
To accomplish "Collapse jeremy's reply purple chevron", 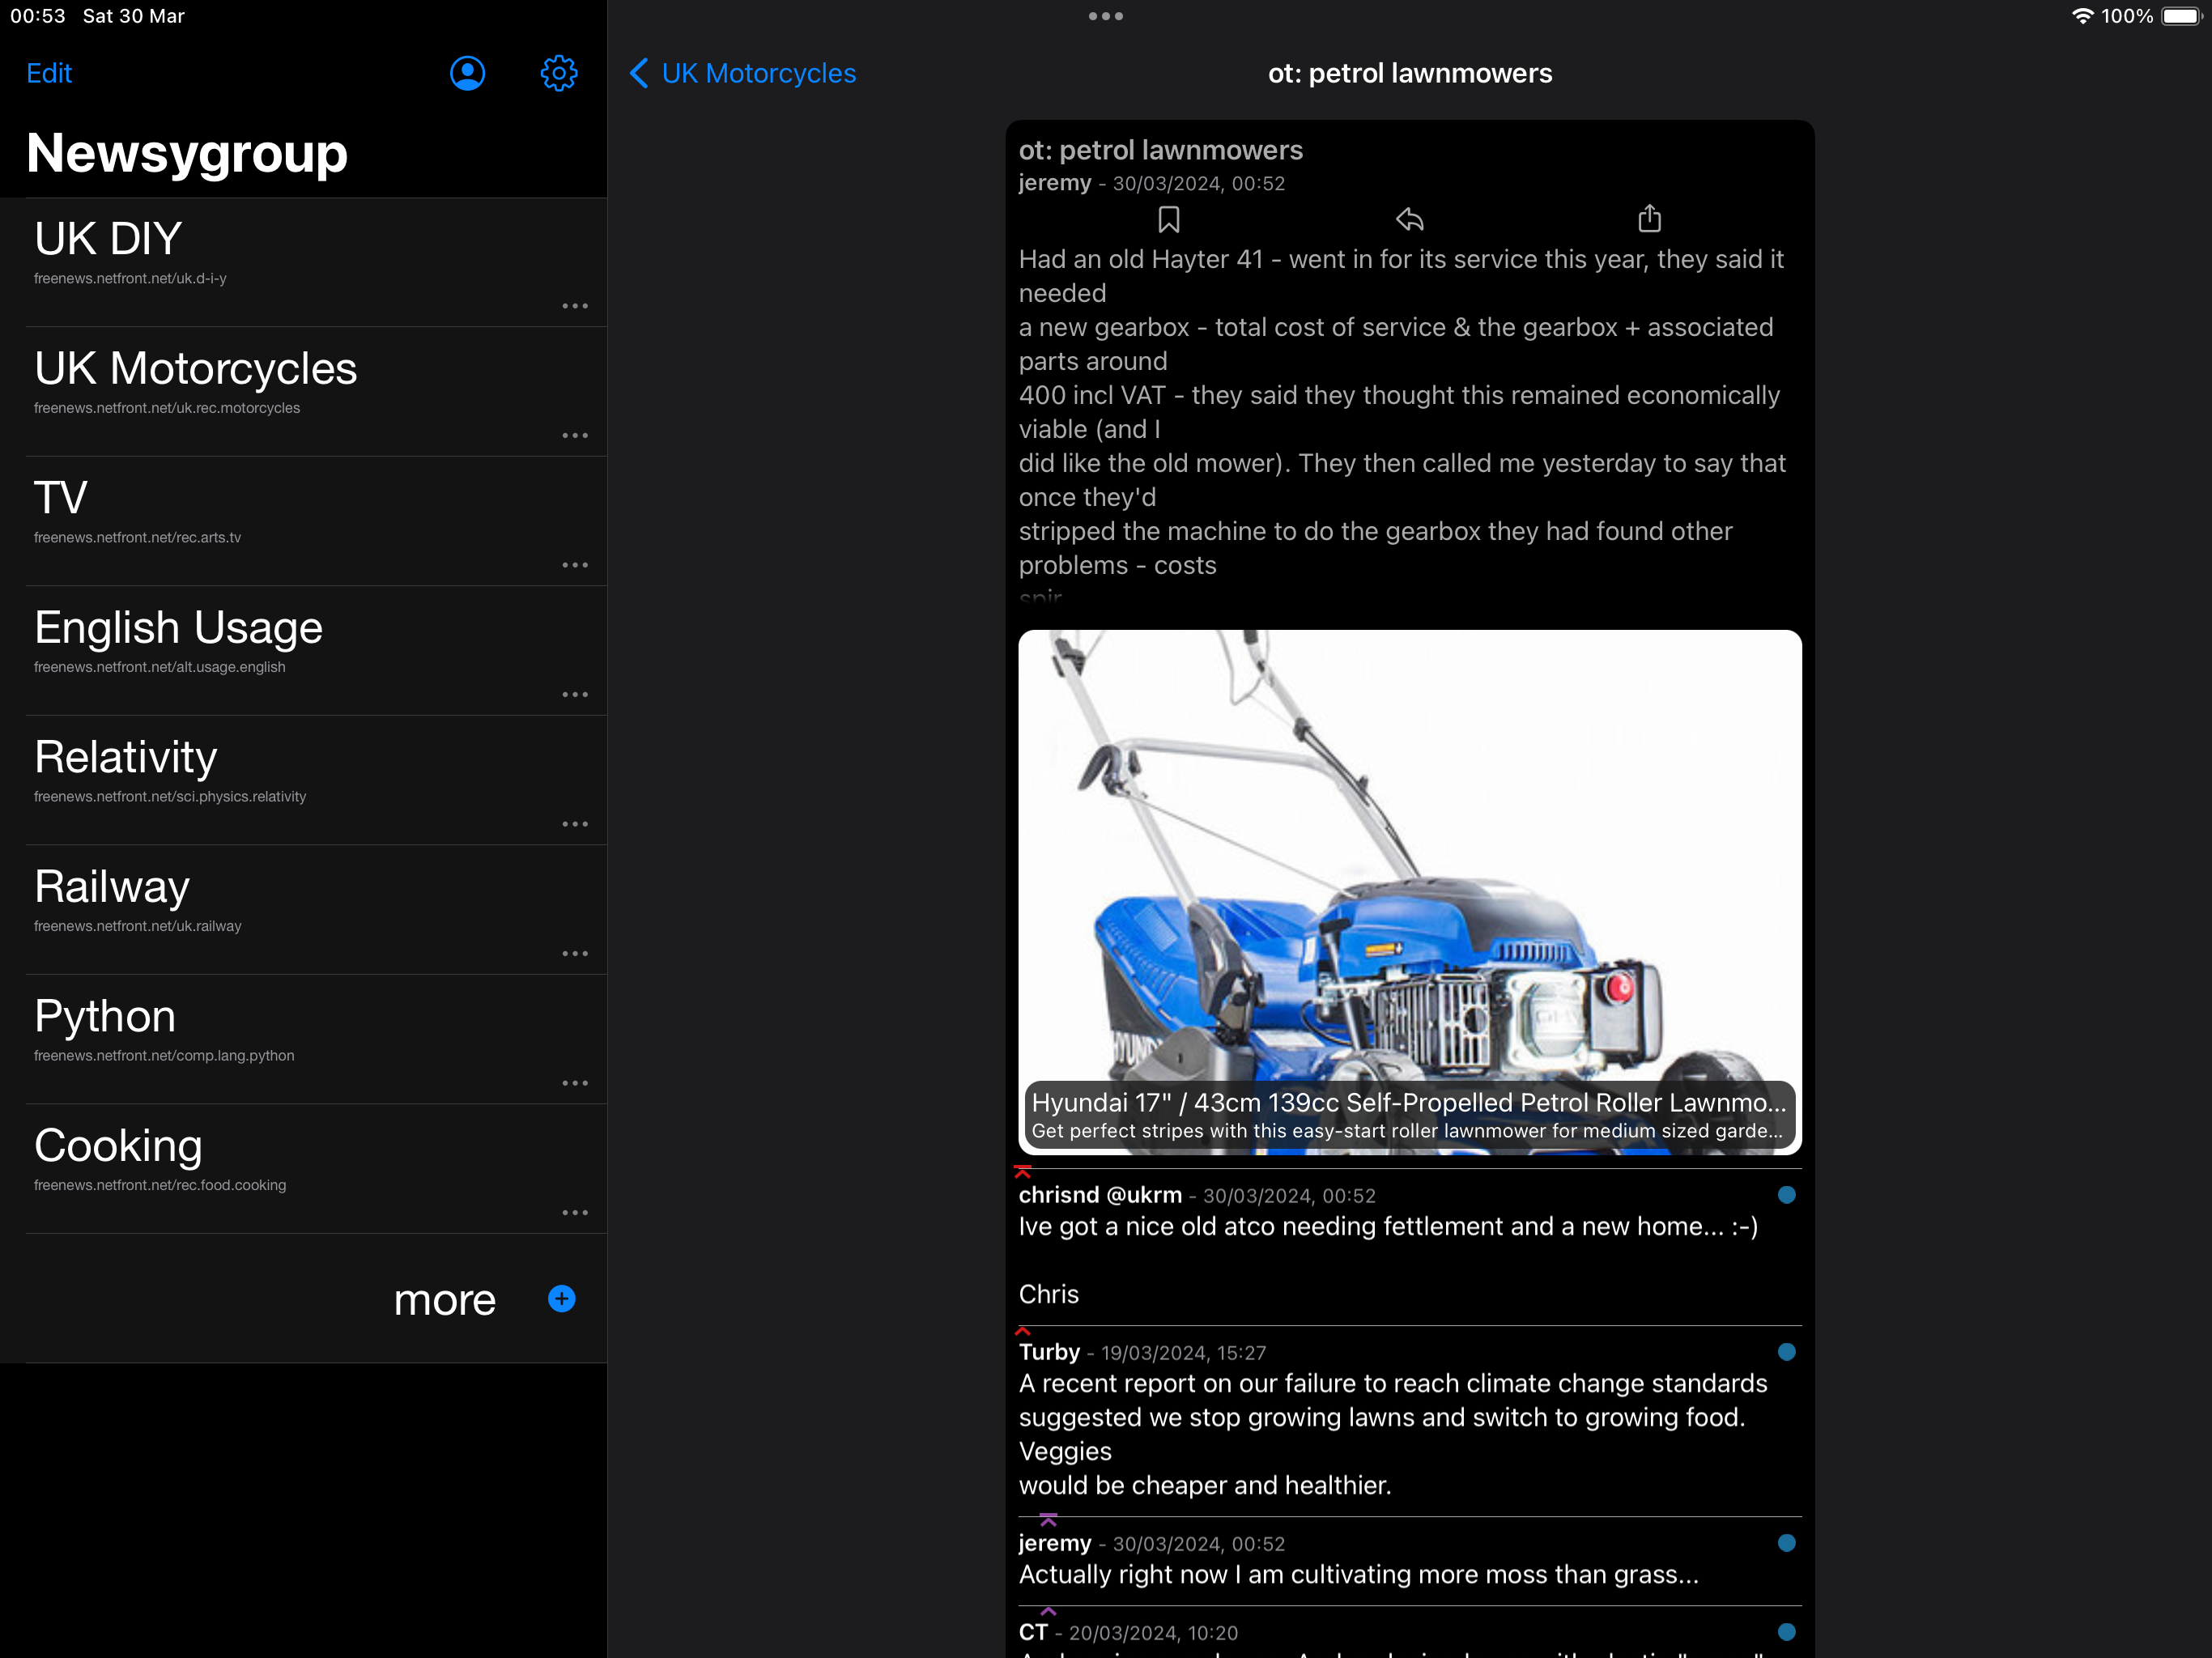I will click(x=1048, y=1520).
